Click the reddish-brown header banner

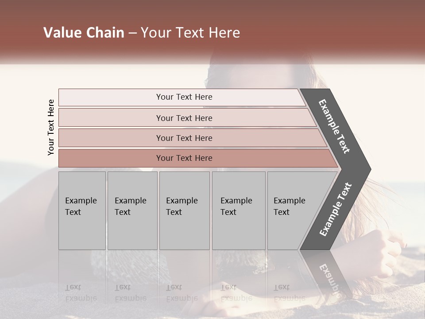[212, 30]
